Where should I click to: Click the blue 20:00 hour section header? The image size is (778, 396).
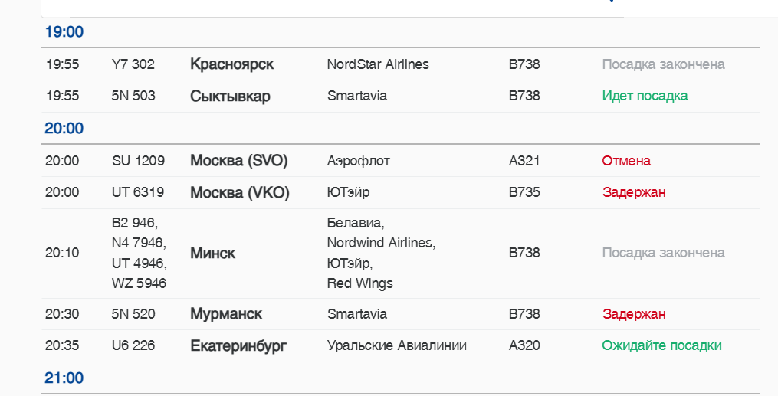64,128
